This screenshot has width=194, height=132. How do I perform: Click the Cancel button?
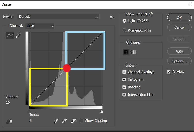click(179, 27)
